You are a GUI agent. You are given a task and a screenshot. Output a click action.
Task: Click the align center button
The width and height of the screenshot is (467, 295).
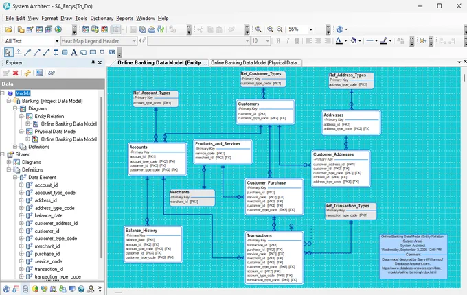point(319,41)
